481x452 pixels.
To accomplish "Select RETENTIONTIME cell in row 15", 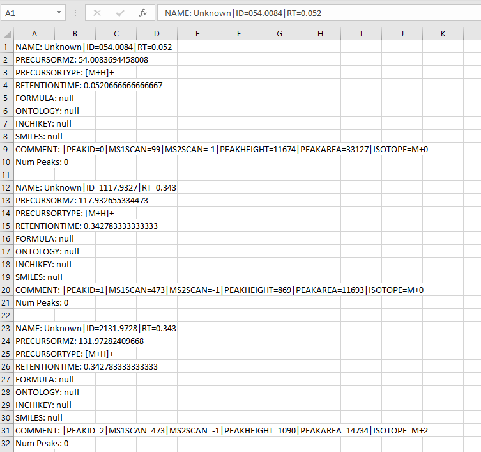I will [34, 226].
